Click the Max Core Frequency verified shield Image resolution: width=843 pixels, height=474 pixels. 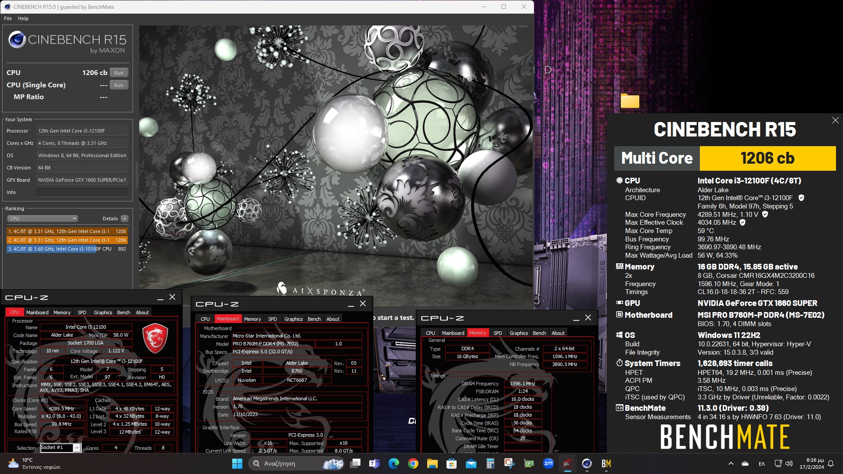[765, 215]
